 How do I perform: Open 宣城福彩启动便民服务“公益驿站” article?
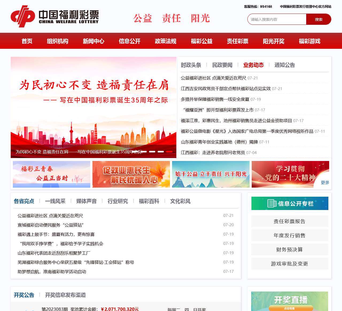[51, 225]
